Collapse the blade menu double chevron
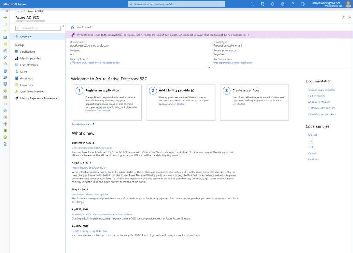Viewport: 353px width, 253px height. coord(63,26)
